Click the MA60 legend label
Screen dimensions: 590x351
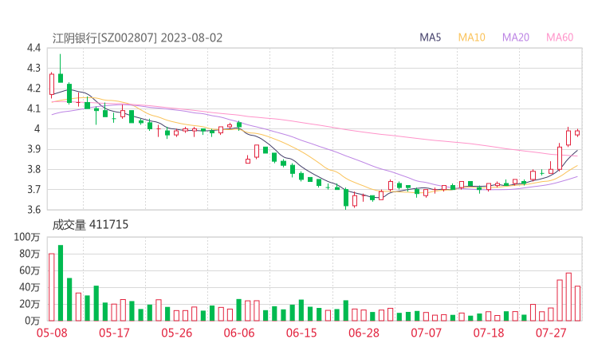click(x=560, y=37)
